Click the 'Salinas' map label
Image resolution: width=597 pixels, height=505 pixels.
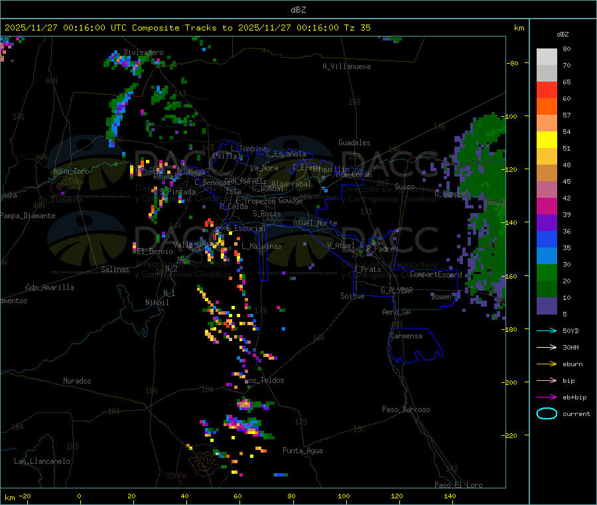[x=115, y=269]
